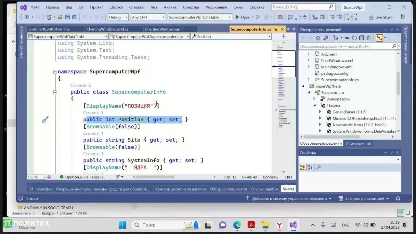Click the editor horizontal scrollbar thumb

coord(155,177)
